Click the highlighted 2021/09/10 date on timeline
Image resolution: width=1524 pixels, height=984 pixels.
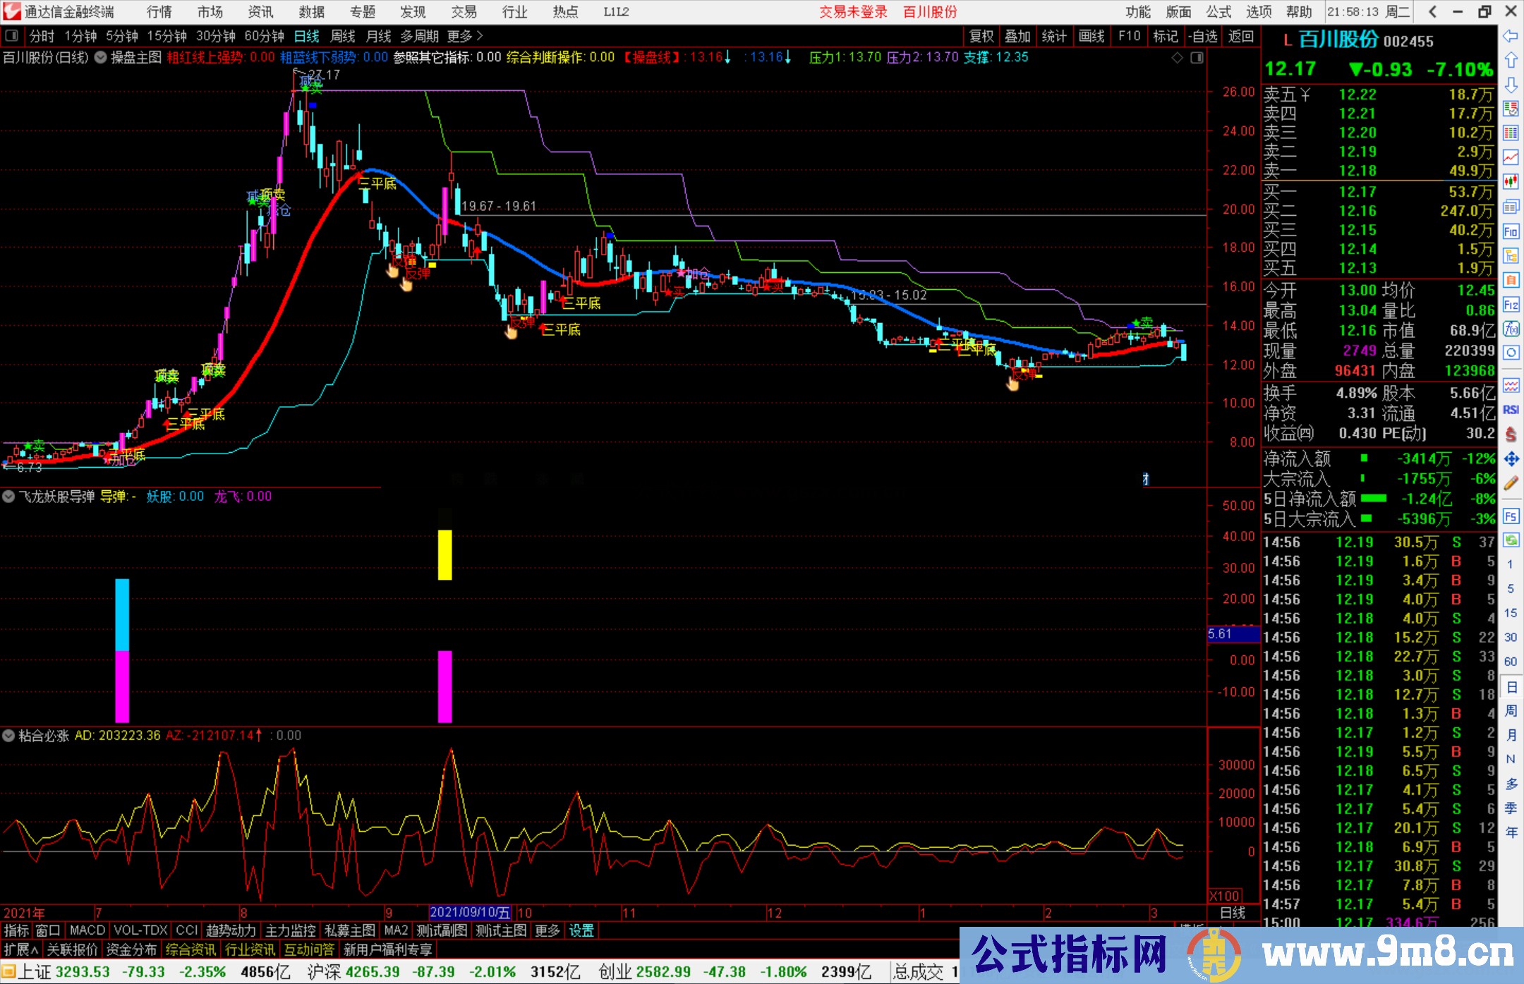(469, 912)
